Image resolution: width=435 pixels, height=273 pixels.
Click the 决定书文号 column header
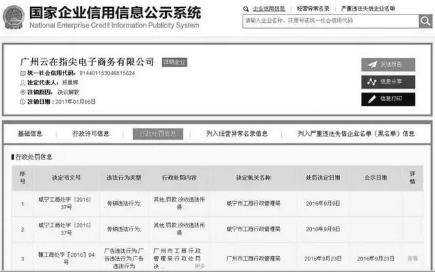pyautogui.click(x=66, y=178)
